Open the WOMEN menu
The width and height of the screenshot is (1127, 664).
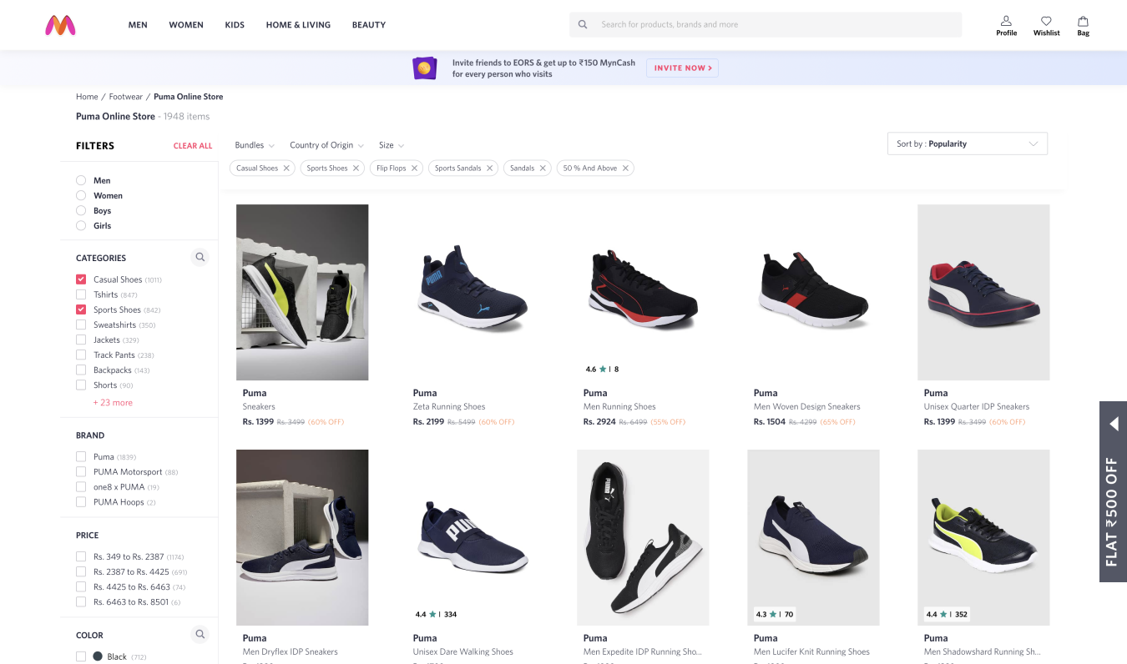[186, 25]
